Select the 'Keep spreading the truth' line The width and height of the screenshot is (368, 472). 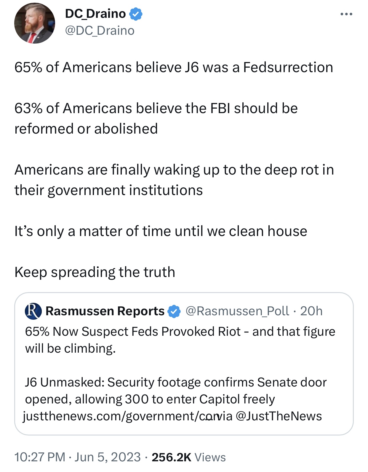(x=95, y=272)
